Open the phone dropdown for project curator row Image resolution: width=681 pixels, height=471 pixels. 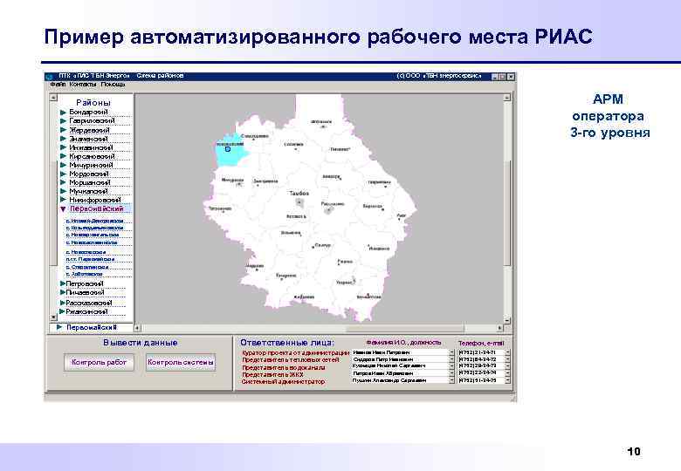click(508, 352)
